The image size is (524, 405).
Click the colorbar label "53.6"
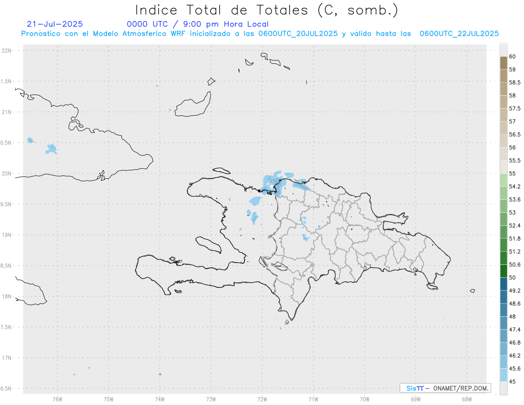[x=514, y=199]
